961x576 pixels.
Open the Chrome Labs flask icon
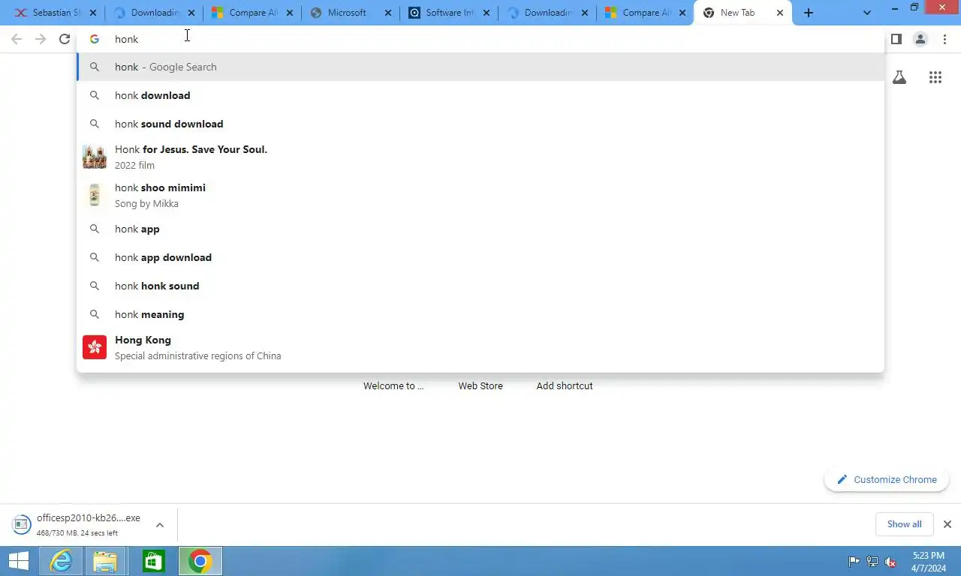899,77
